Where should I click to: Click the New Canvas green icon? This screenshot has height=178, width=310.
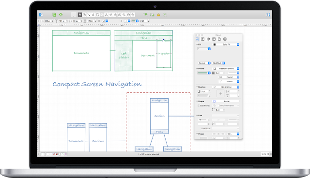click(x=54, y=15)
